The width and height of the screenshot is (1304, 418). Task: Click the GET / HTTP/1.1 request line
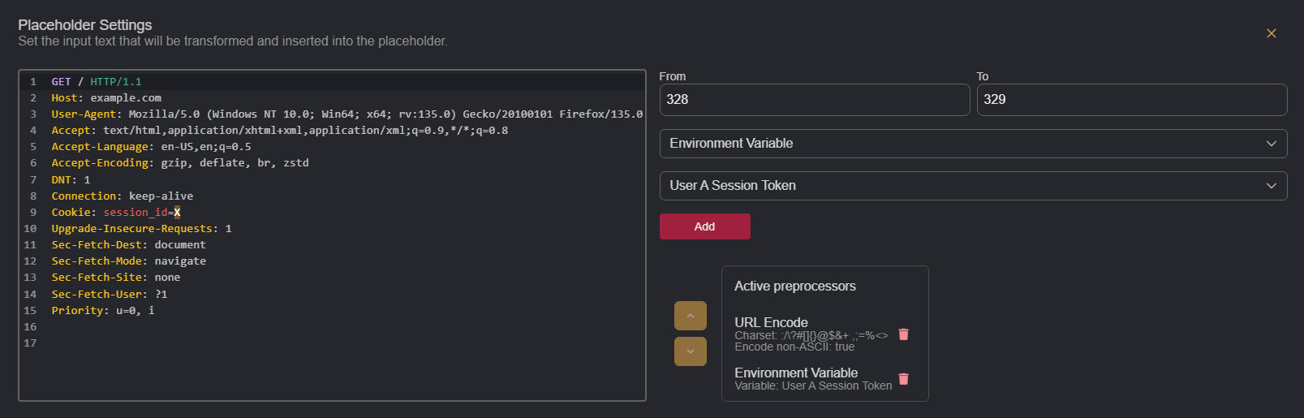(97, 82)
